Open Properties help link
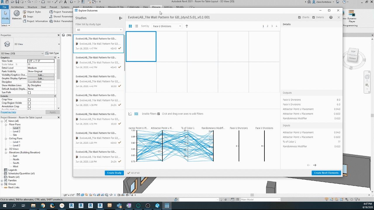Image resolution: width=374 pixels, height=210 pixels. click(8, 112)
